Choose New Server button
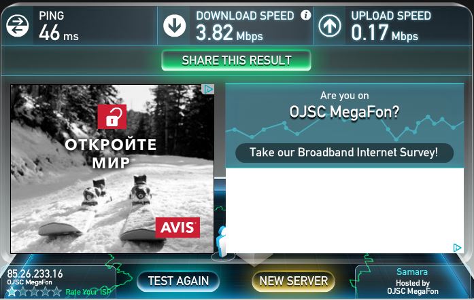This screenshot has width=474, height=300. click(x=294, y=281)
